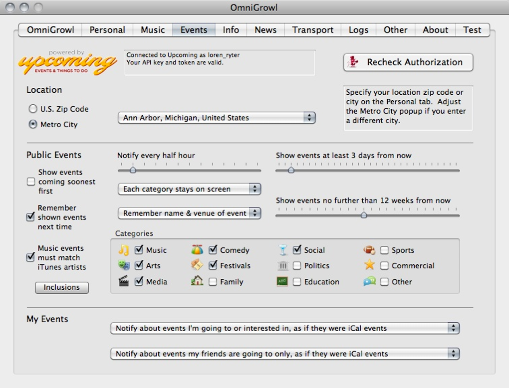The image size is (509, 388).
Task: Click the Location heading
Action: point(44,90)
